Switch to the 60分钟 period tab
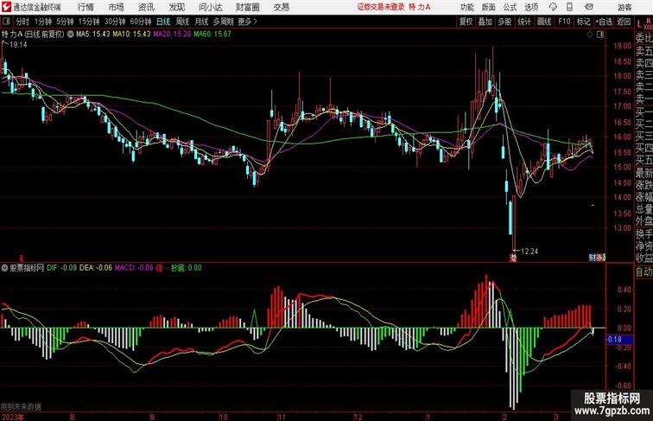 click(141, 22)
